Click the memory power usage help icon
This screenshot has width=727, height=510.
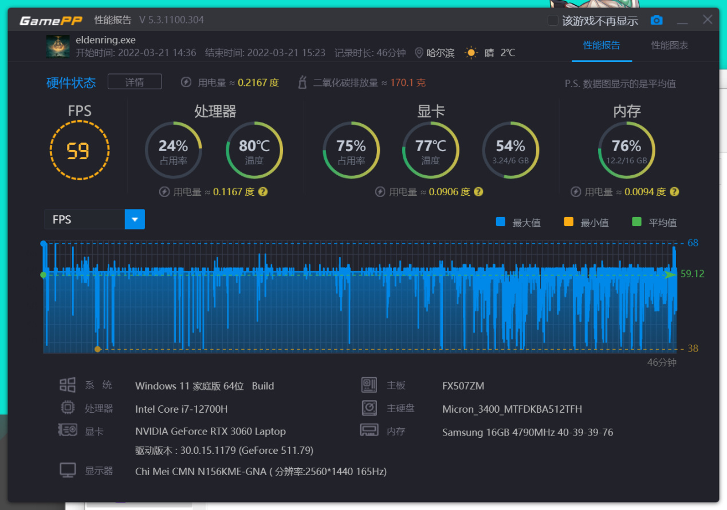coord(674,192)
